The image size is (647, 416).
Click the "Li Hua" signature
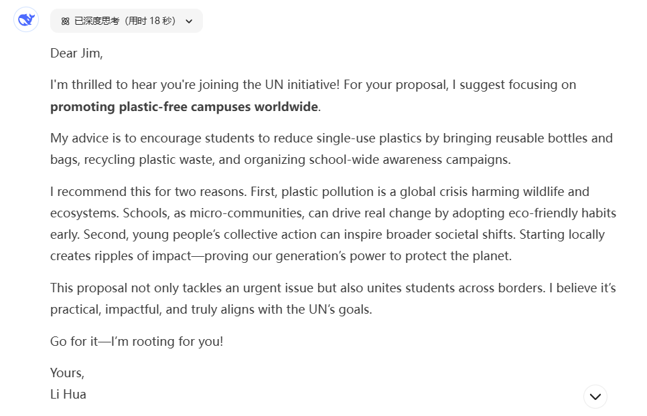[x=68, y=394]
